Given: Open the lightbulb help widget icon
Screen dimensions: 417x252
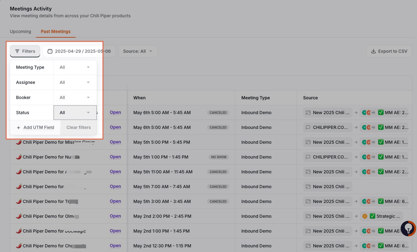Looking at the screenshot, I should coord(408,229).
